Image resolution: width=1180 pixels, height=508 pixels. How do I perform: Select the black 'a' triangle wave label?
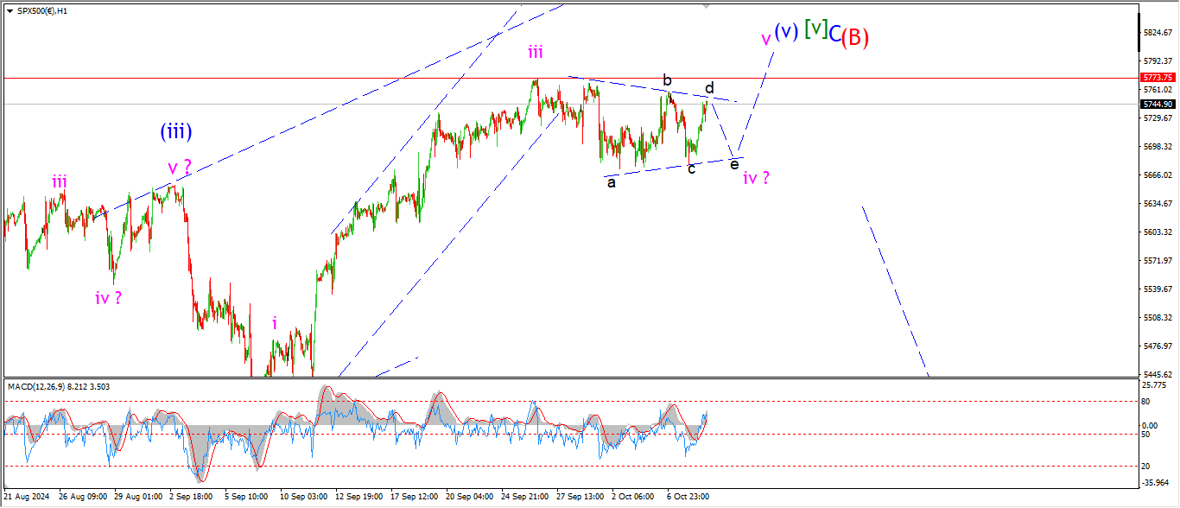(611, 182)
